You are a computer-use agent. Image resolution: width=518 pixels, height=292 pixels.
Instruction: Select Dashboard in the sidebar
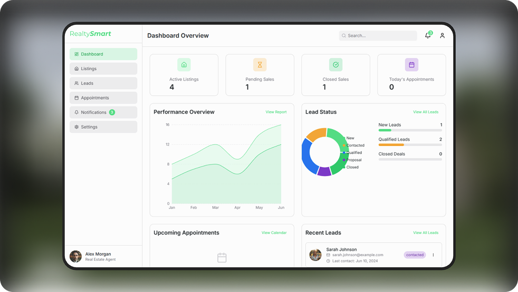tap(103, 54)
